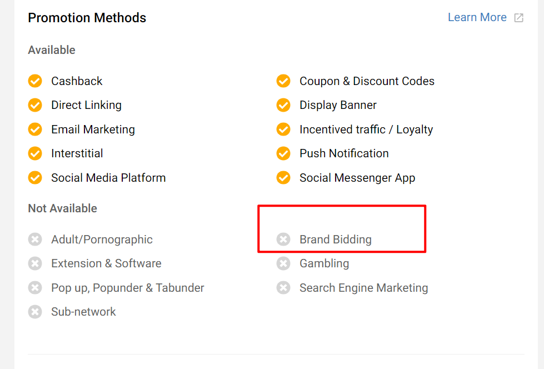Click the X icon beside Gambling
The image size is (544, 369).
(x=283, y=263)
